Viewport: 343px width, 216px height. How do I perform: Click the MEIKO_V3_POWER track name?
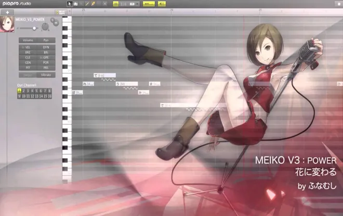[x=30, y=19]
